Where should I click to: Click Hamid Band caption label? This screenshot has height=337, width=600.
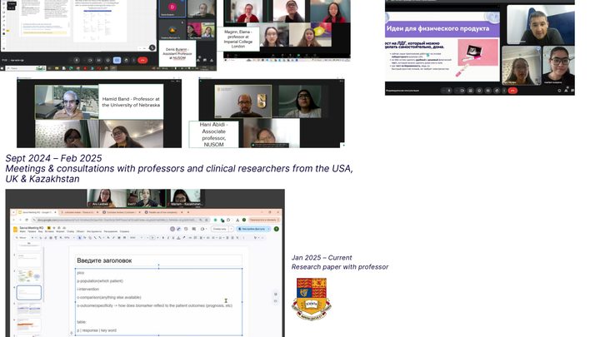[131, 102]
